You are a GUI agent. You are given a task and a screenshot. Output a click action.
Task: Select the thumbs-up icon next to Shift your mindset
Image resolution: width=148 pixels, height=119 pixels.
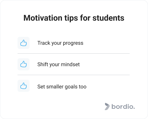pyautogui.click(x=24, y=64)
